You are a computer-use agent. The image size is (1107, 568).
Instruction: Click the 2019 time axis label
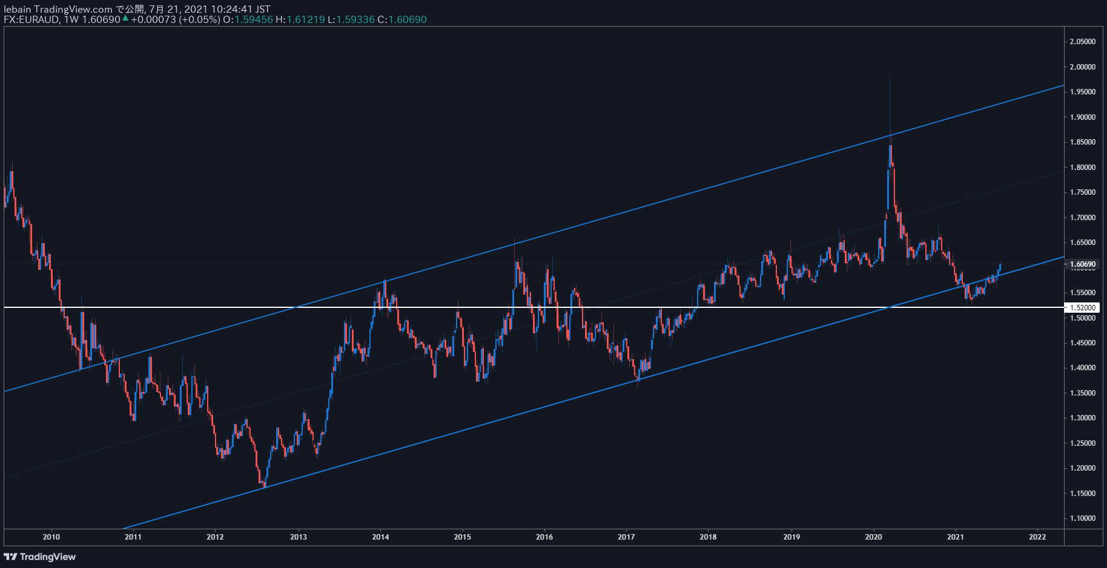point(791,537)
